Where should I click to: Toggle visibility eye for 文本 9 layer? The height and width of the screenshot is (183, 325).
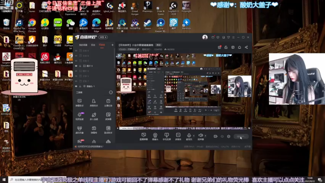click(76, 50)
